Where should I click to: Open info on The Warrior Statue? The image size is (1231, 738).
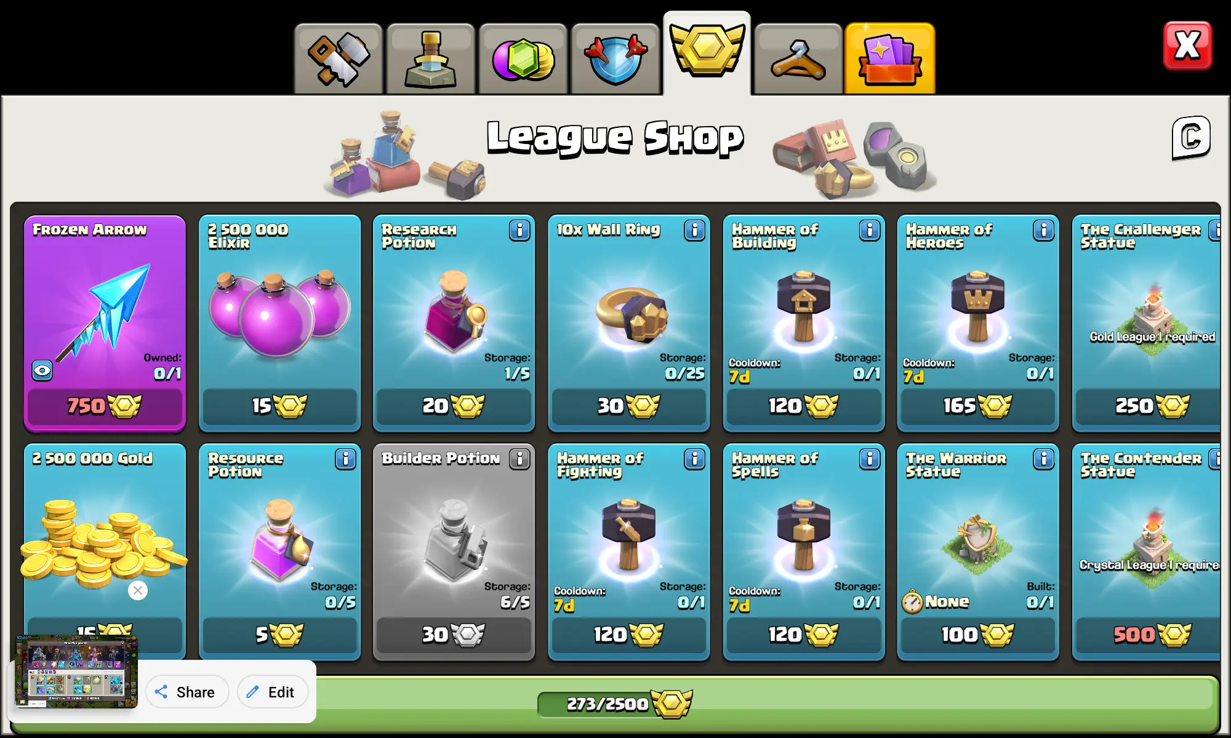click(1043, 459)
